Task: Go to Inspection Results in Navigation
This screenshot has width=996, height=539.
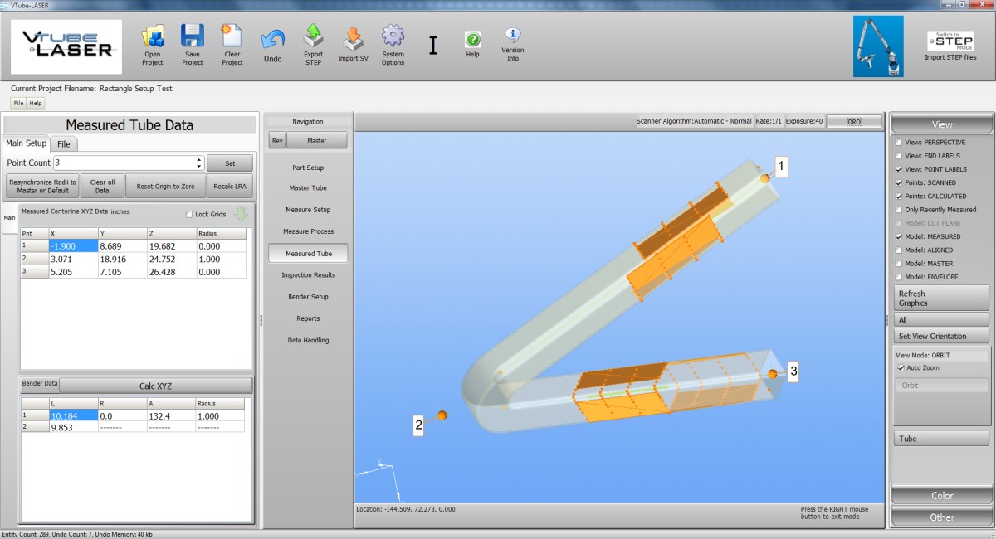Action: (x=308, y=275)
